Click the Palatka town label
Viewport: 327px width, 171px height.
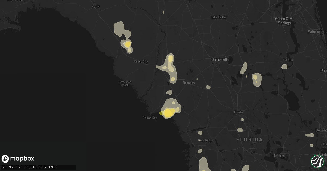tap(288, 60)
